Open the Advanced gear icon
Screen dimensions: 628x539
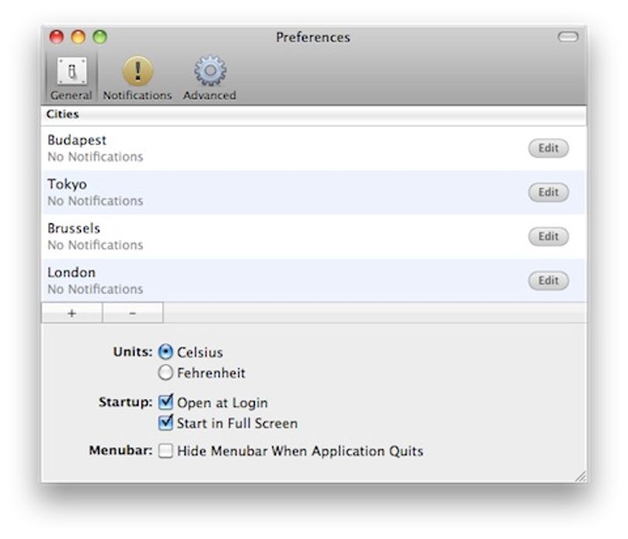click(210, 70)
